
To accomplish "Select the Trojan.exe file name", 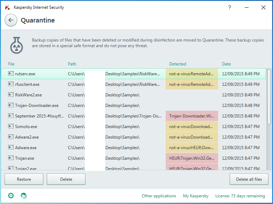I will (25, 158).
